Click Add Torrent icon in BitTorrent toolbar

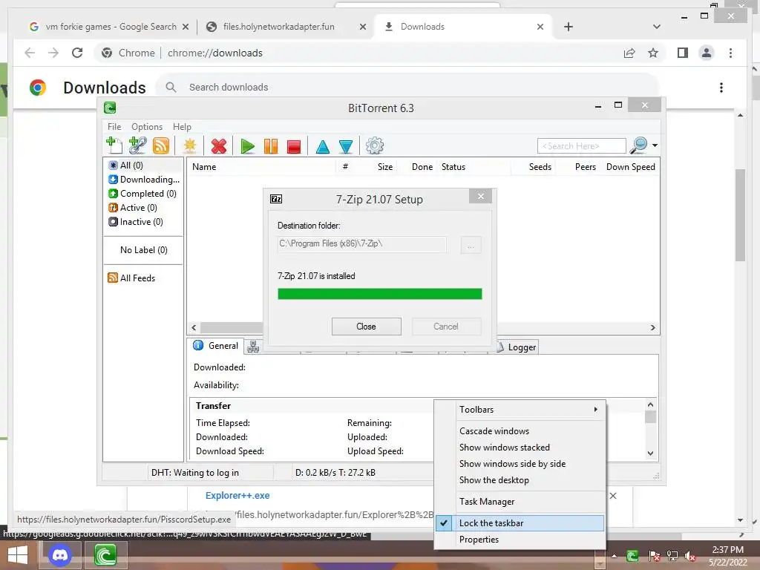tap(114, 145)
